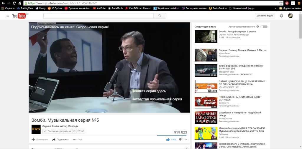The image size is (302, 149).
Task: Click the video player frame
Action: point(109,67)
